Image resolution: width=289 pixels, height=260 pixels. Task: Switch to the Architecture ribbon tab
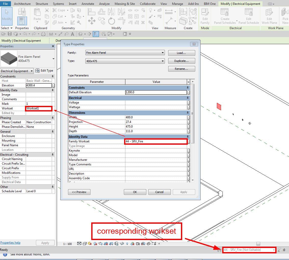(22, 4)
